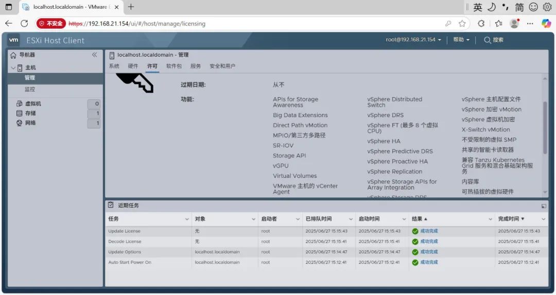Click the 不安全 security warning badge
The image size is (556, 295).
[51, 23]
